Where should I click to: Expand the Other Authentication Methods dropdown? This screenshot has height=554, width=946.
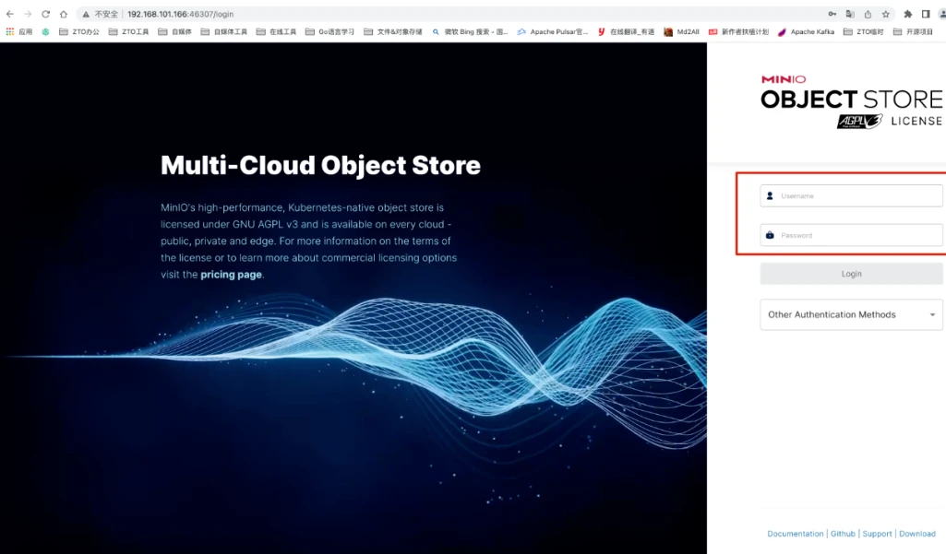pyautogui.click(x=851, y=314)
